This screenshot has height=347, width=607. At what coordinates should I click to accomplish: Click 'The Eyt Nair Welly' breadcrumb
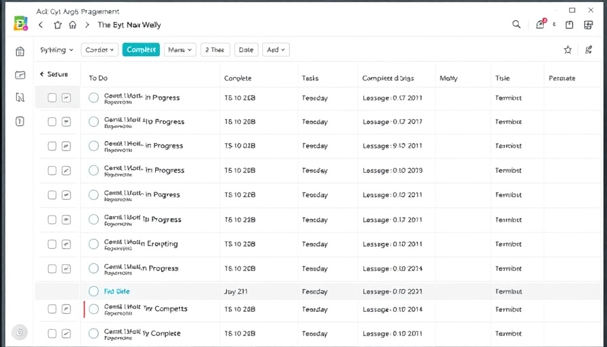pyautogui.click(x=129, y=25)
